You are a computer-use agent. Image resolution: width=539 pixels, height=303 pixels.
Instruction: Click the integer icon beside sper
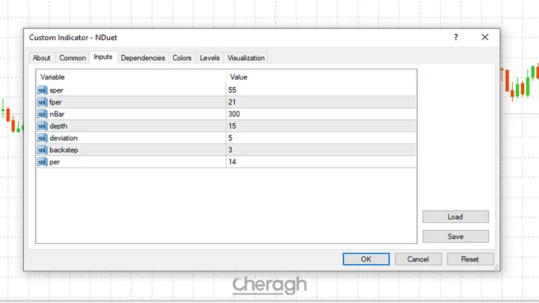coord(42,90)
